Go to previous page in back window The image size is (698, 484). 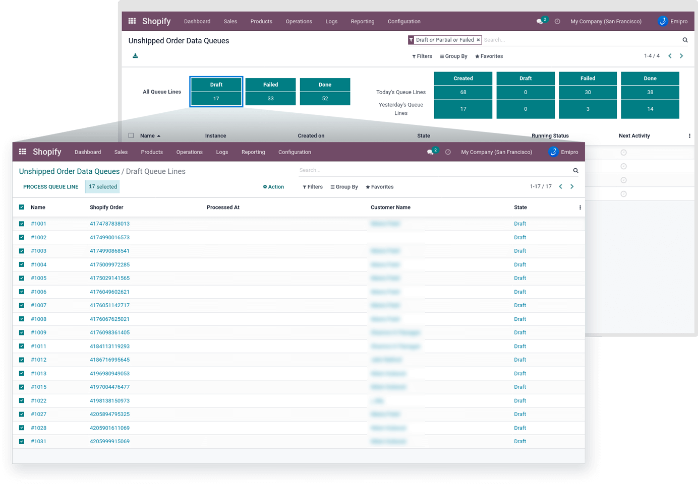pyautogui.click(x=670, y=56)
